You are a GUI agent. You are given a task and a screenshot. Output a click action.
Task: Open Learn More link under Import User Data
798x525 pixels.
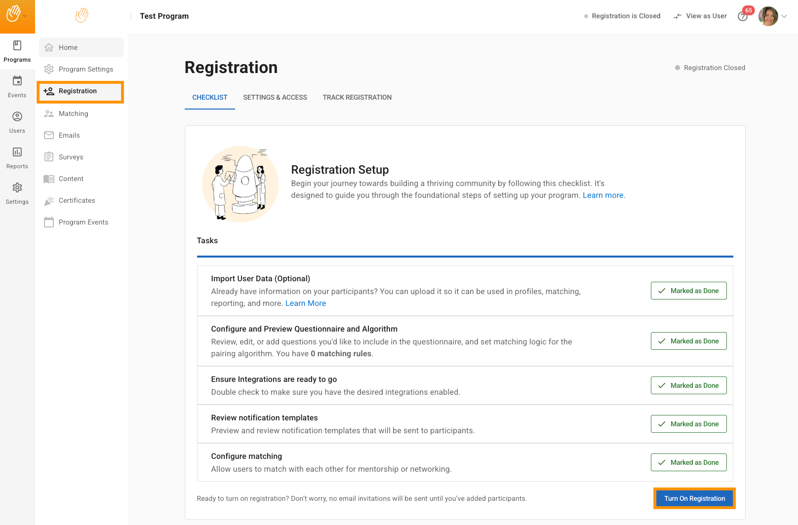point(306,303)
